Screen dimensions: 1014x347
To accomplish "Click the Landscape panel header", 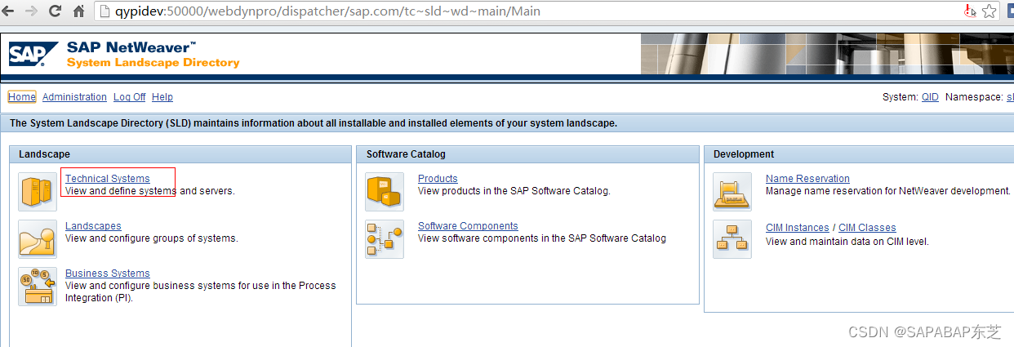I will click(x=180, y=154).
